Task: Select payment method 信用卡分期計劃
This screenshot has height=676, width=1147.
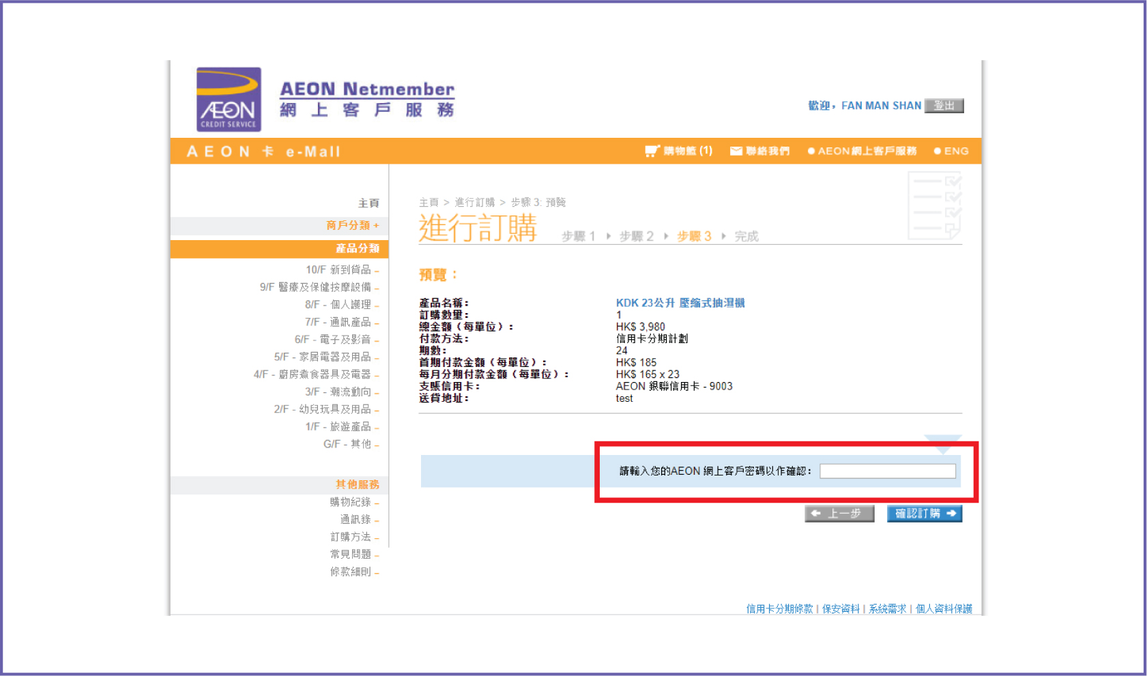Action: point(652,338)
